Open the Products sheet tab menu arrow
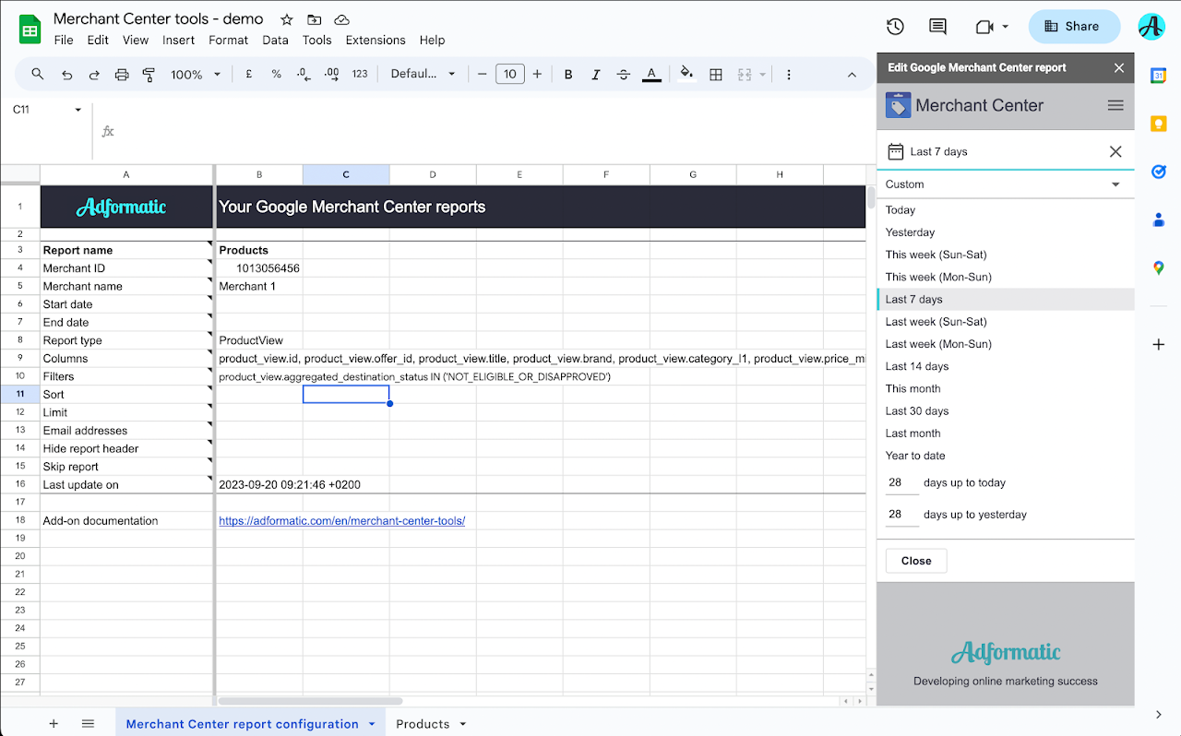Screen dimensions: 1181x736 tap(462, 724)
